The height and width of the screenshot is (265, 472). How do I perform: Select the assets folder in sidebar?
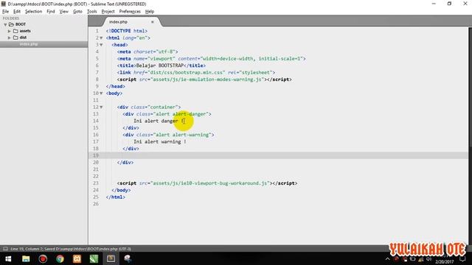(x=25, y=31)
